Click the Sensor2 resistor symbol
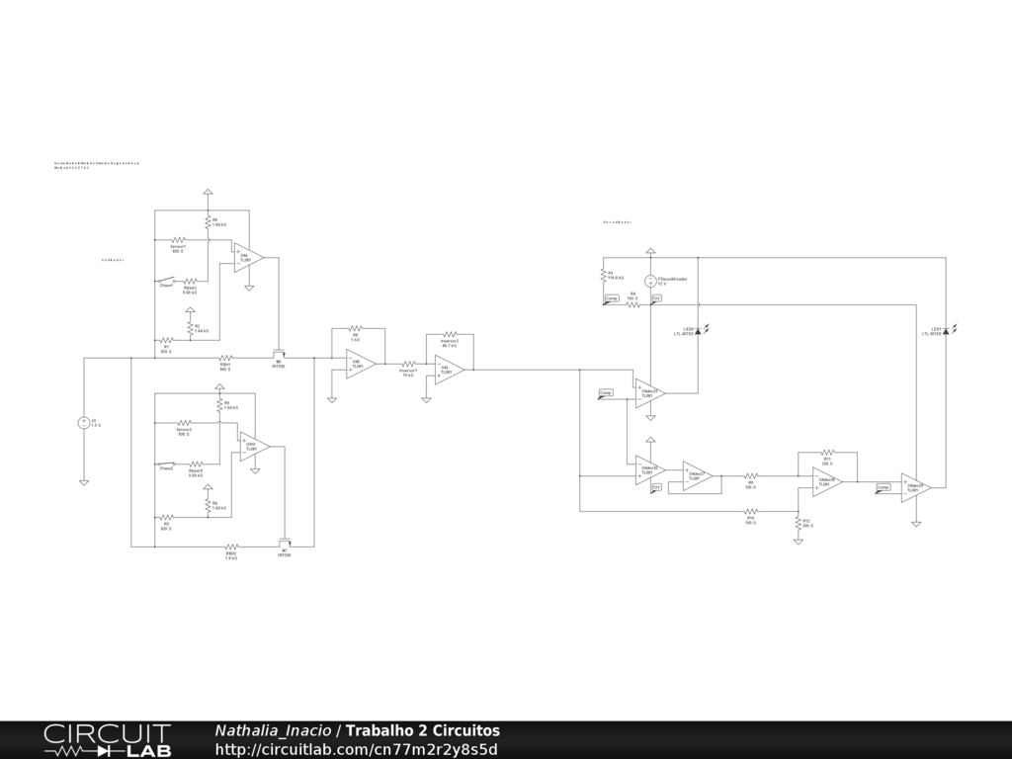Image resolution: width=1012 pixels, height=759 pixels. click(x=184, y=423)
